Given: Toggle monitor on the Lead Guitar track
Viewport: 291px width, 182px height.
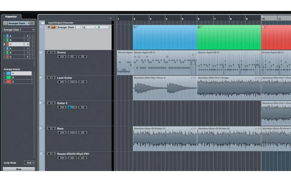Looking at the screenshot, I should pos(64,82).
